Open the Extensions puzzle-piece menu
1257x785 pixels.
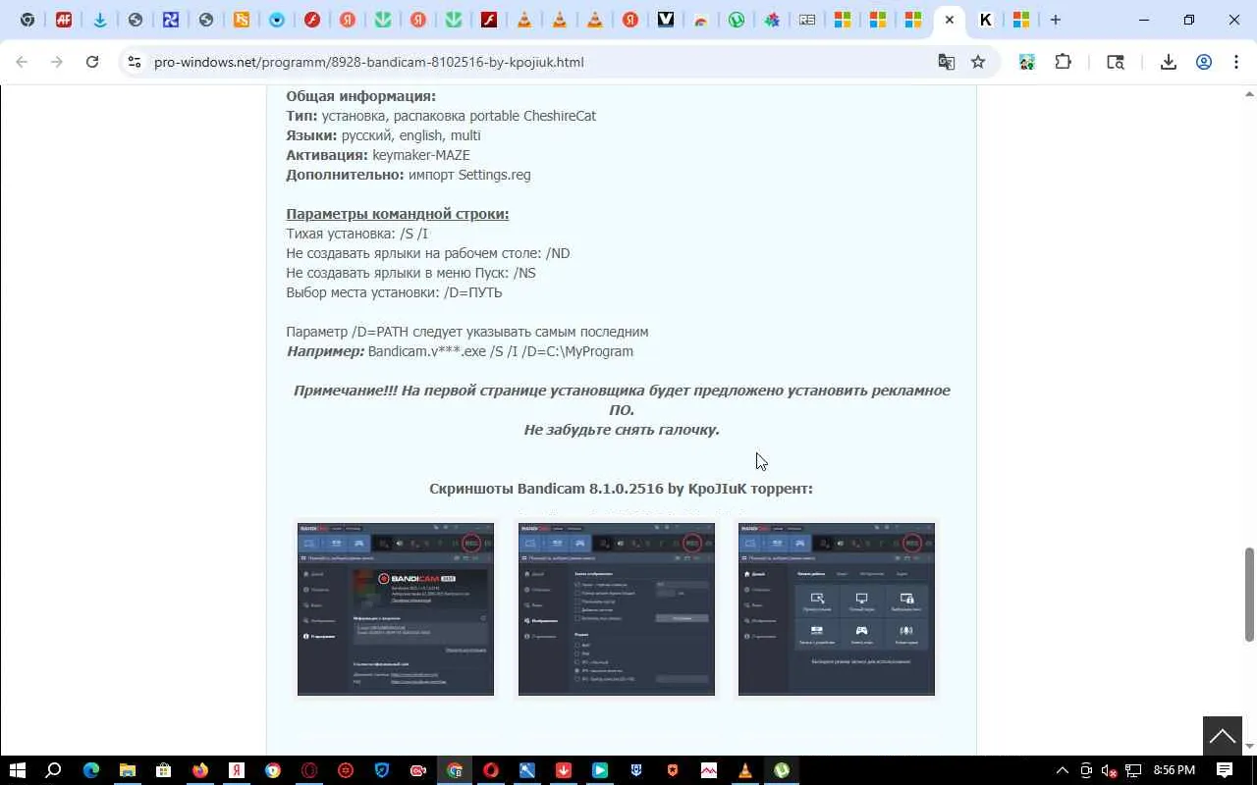[1063, 62]
